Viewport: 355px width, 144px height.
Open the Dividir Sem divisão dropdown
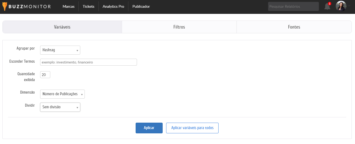click(60, 107)
